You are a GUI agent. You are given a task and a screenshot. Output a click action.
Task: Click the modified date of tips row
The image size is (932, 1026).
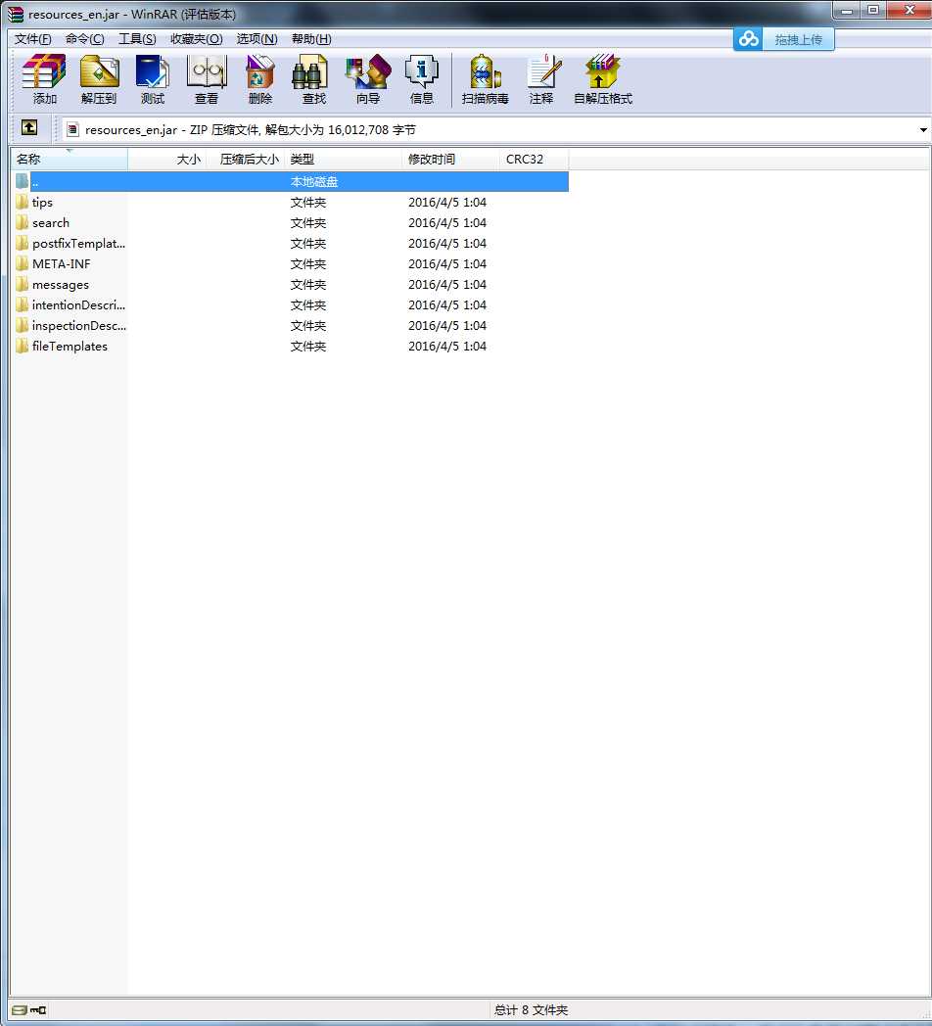point(447,203)
